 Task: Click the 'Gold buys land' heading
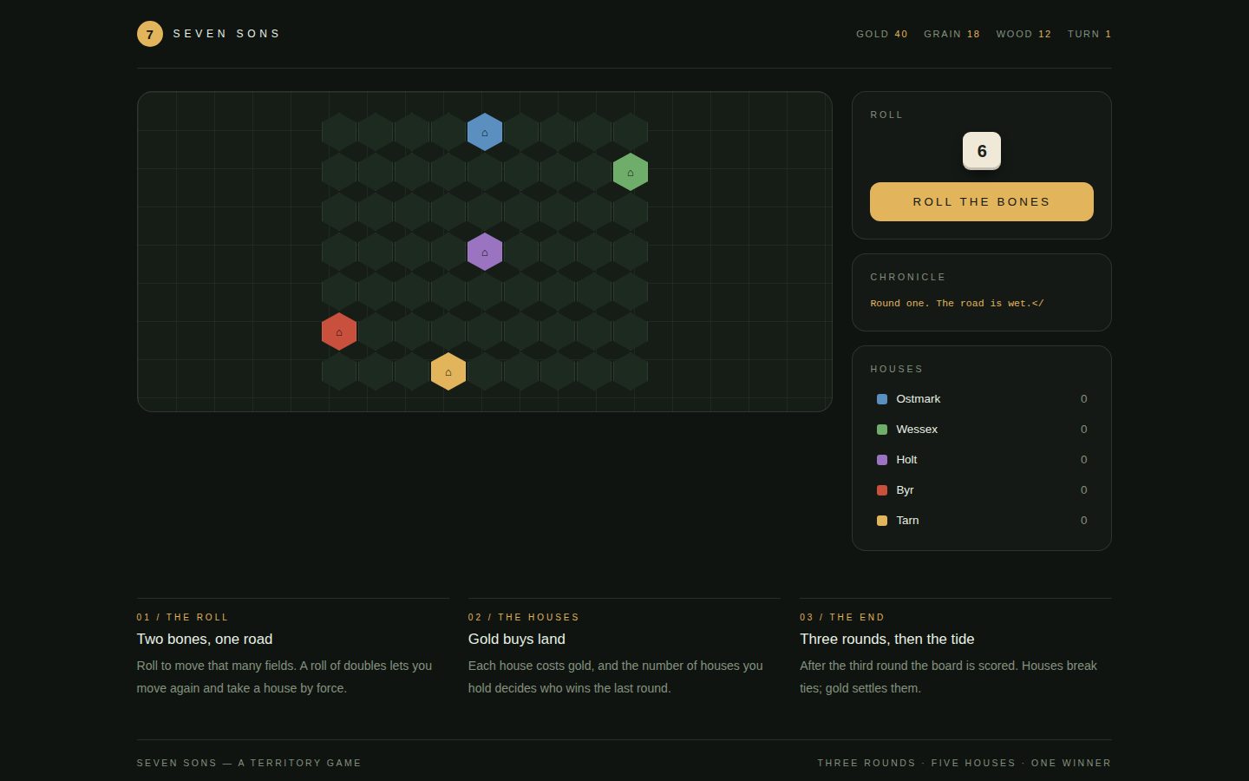pos(517,639)
